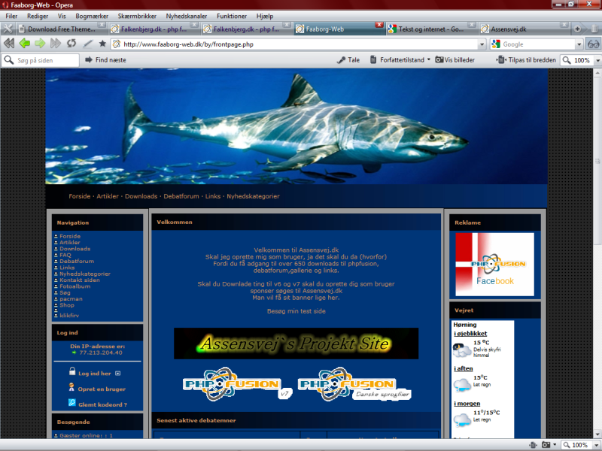
Task: Switch to the Assensvej.dk tab
Action: click(x=524, y=29)
